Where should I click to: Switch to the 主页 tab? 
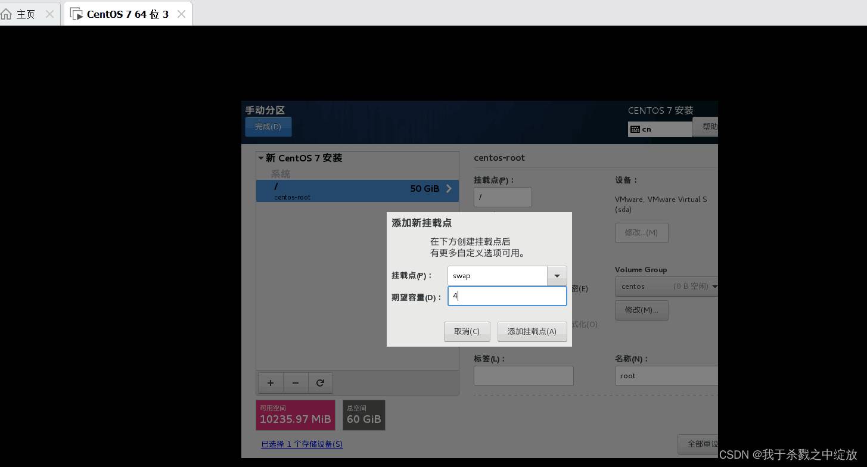(x=25, y=14)
